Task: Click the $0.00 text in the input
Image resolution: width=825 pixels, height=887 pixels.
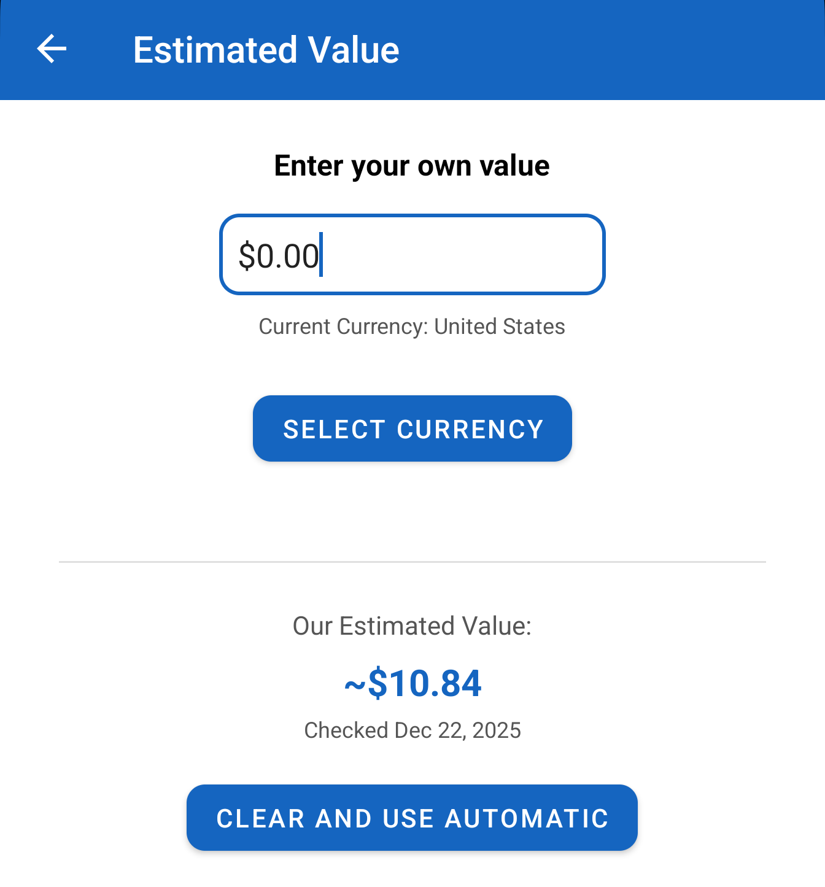Action: pyautogui.click(x=279, y=255)
